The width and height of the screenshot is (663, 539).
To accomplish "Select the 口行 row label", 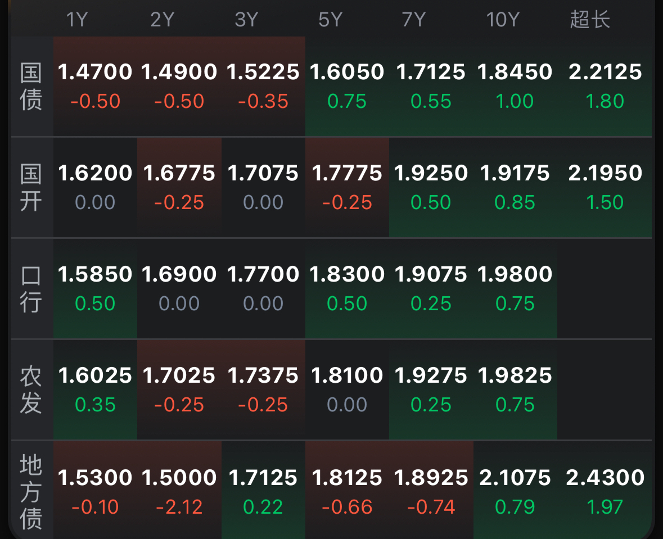I will [31, 289].
